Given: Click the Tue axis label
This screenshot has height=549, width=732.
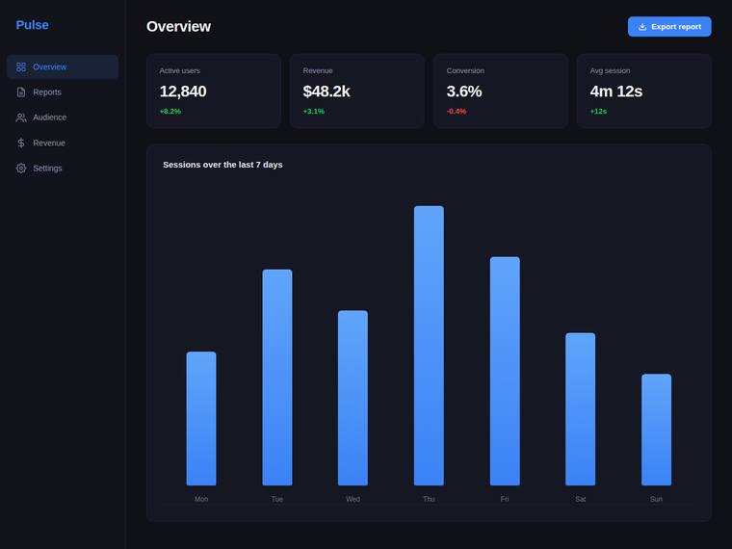Looking at the screenshot, I should pos(277,499).
